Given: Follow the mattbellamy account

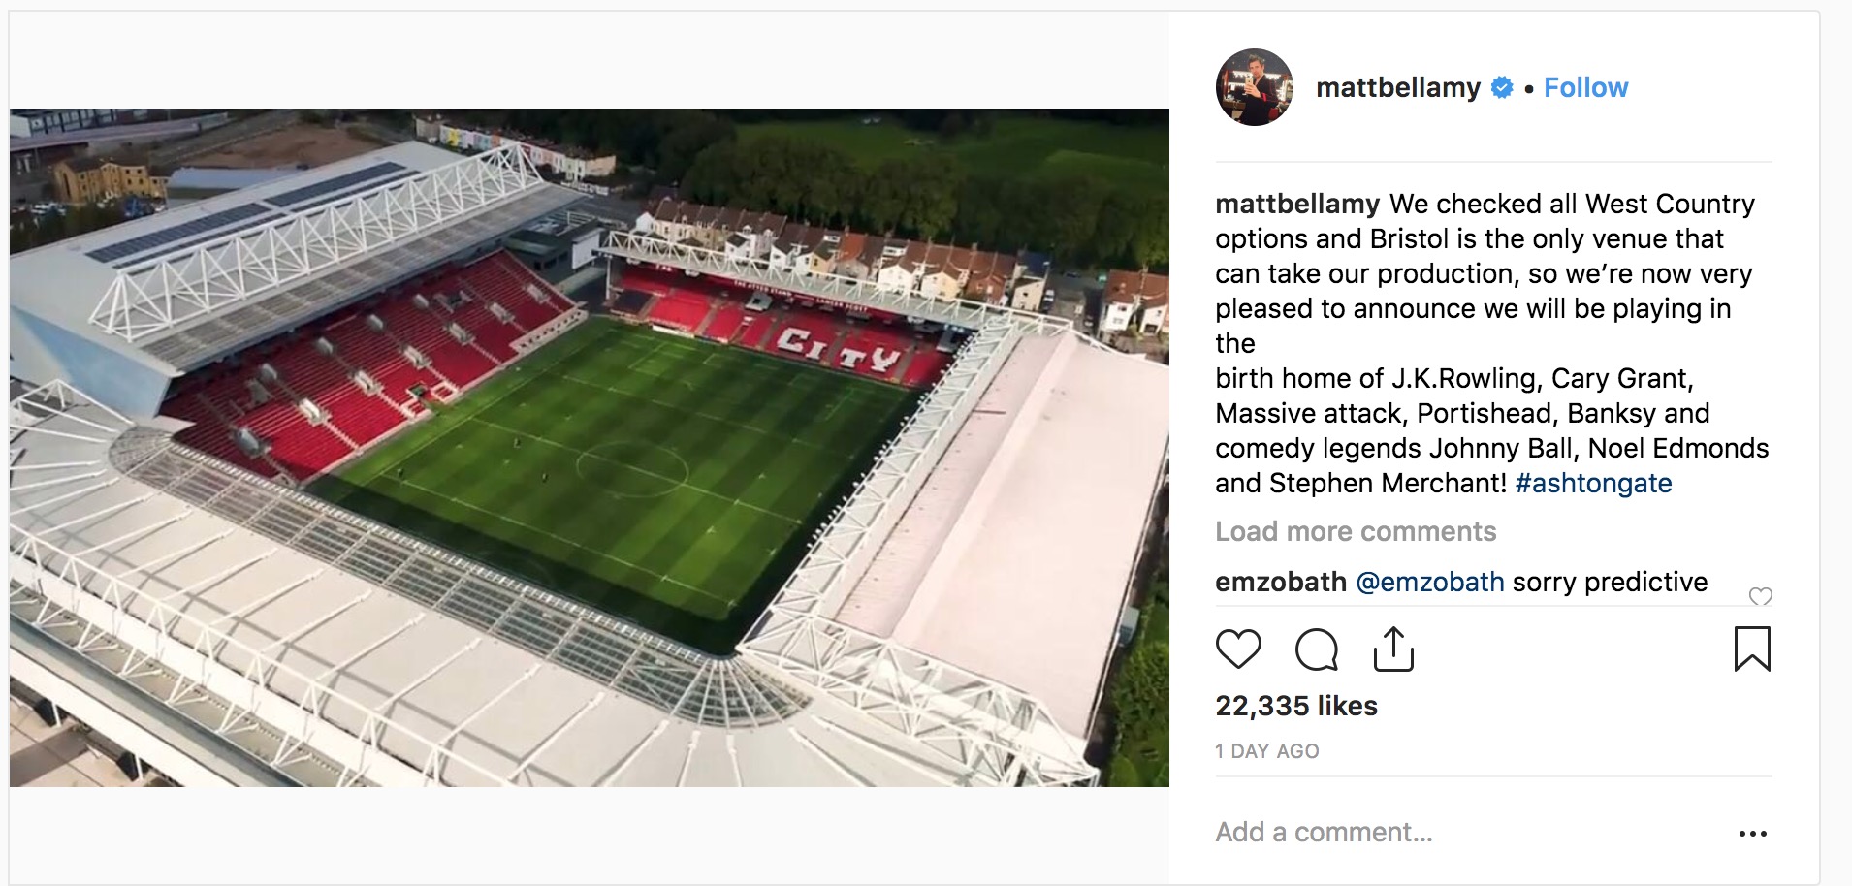Looking at the screenshot, I should [x=1585, y=87].
